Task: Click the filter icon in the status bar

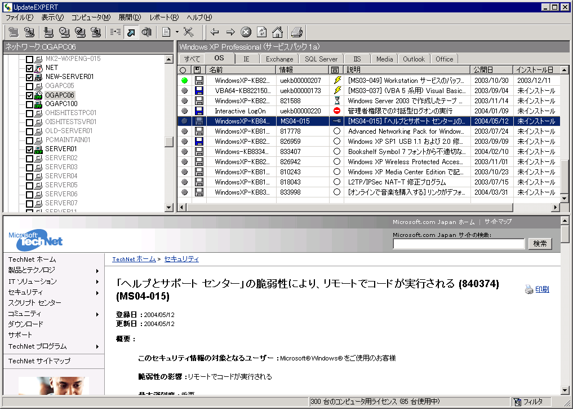Action: coord(517,402)
